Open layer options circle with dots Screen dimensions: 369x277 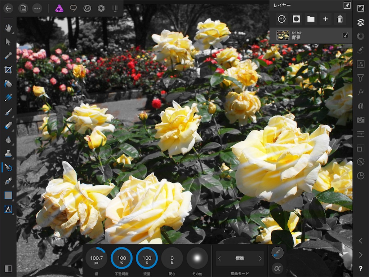coord(282,19)
